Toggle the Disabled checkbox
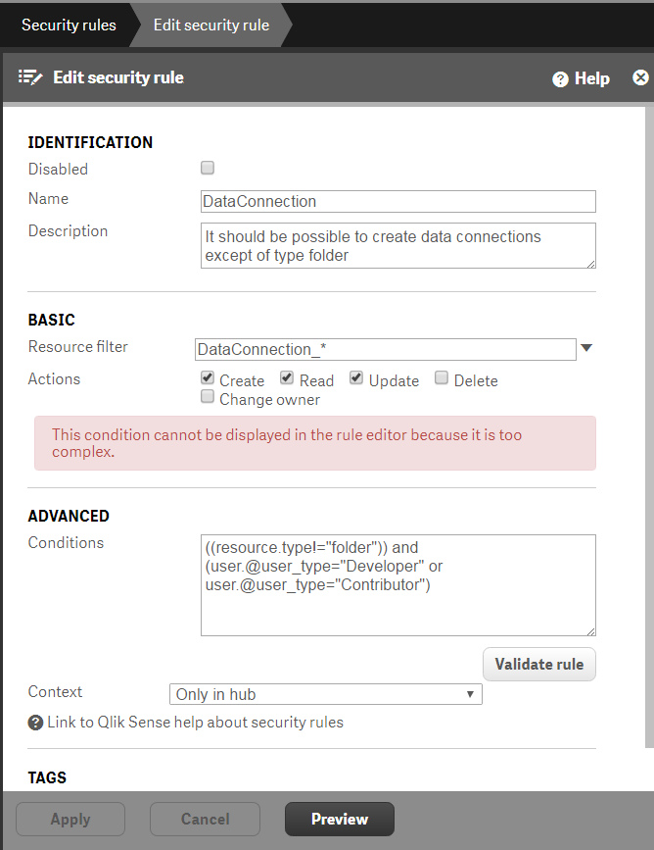This screenshot has width=654, height=850. (x=208, y=168)
